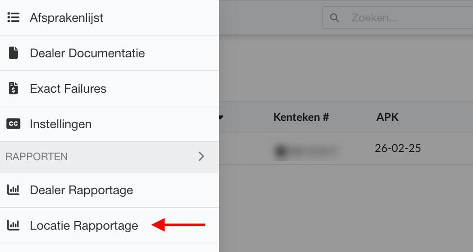The image size is (473, 252).
Task: Sort by the APK column header
Action: [387, 117]
